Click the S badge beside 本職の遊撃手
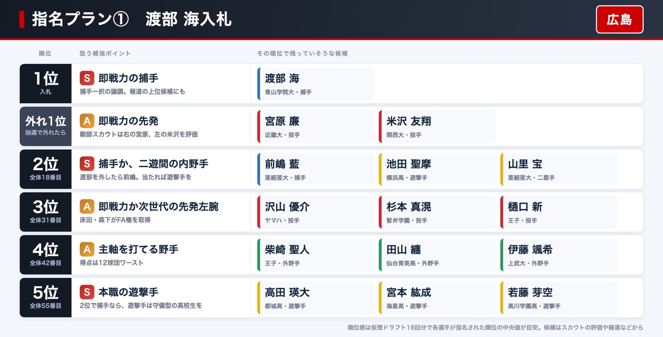This screenshot has height=337, width=663. point(87,292)
